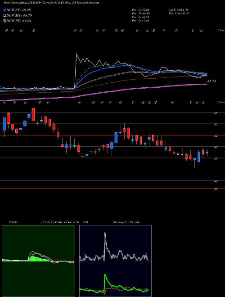Click the 'Pre C: 47.60' close value
225x297 pixels.
pyautogui.click(x=140, y=21)
